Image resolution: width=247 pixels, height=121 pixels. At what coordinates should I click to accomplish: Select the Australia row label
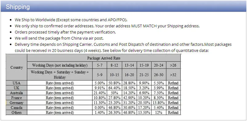[x=16, y=93]
